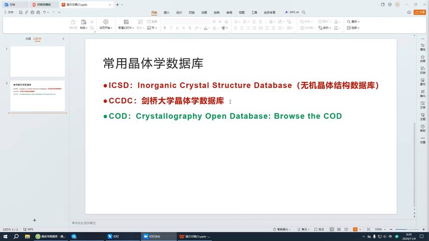Add a new slide with the plus button
Viewport: 429px width, 241px height.
point(34,220)
